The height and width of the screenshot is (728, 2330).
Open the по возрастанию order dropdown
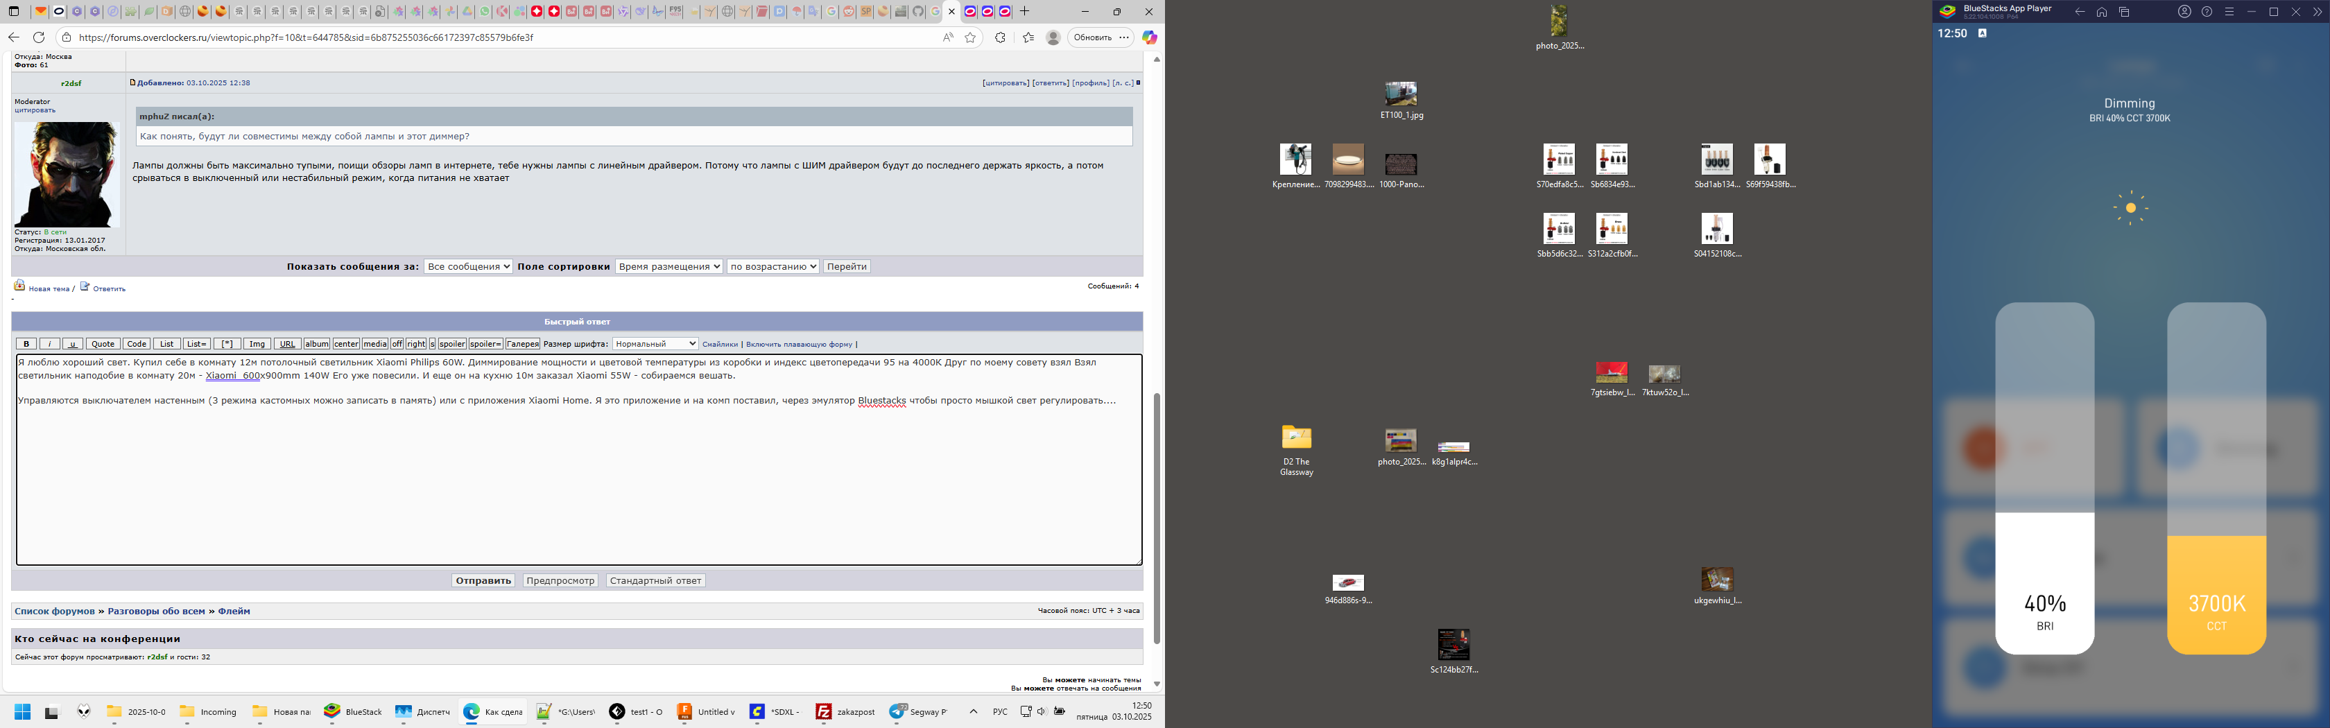pyautogui.click(x=773, y=267)
